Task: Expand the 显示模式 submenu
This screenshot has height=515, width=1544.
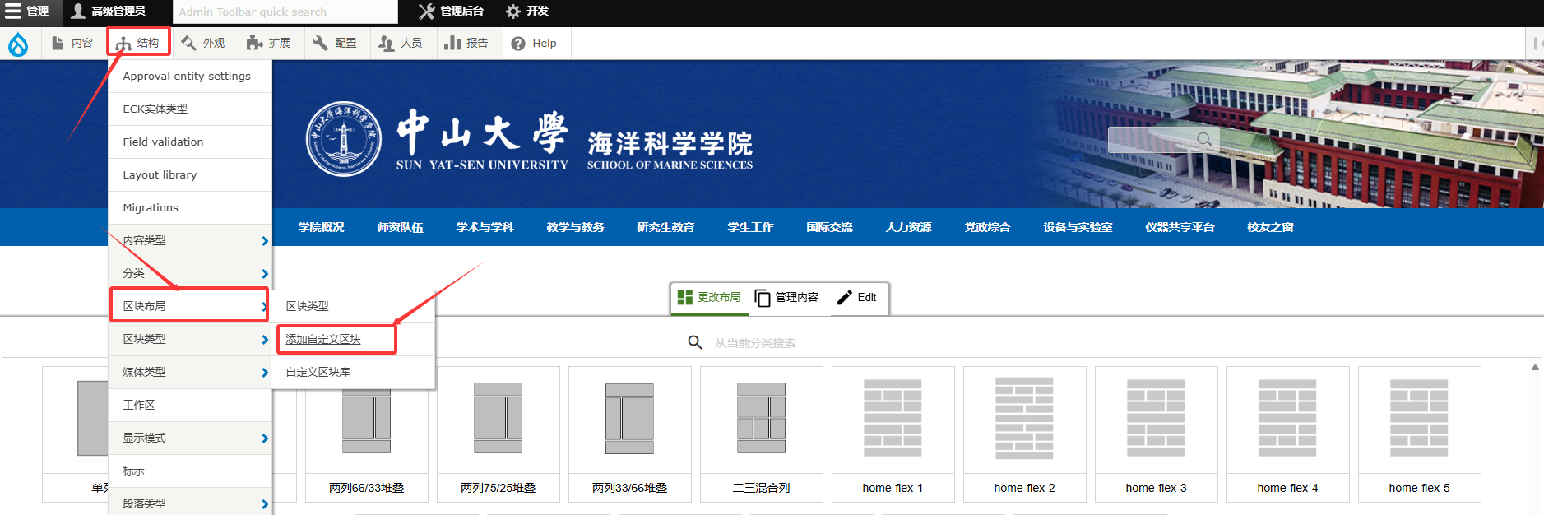Action: click(190, 438)
